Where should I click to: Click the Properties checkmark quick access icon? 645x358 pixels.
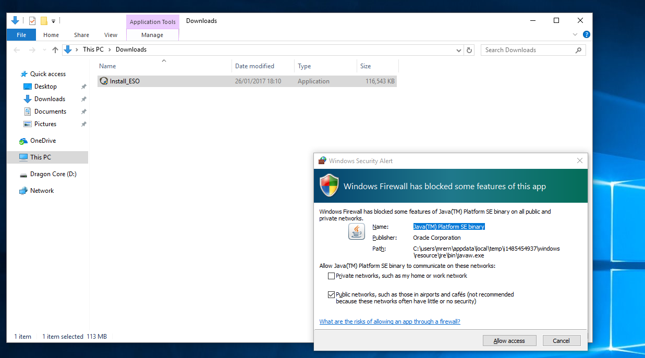[x=32, y=21]
